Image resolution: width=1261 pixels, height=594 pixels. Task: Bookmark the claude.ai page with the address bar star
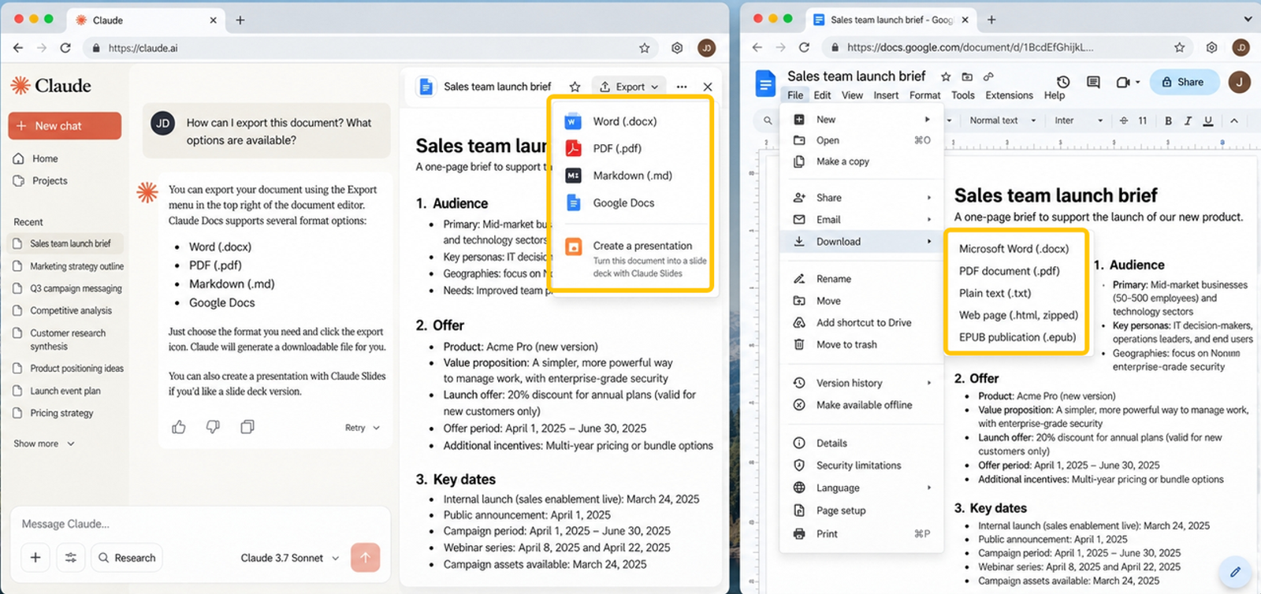[x=645, y=48]
